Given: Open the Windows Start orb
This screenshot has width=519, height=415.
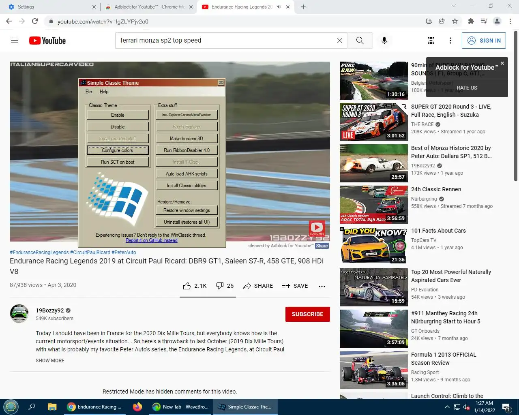Looking at the screenshot, I should (x=11, y=407).
